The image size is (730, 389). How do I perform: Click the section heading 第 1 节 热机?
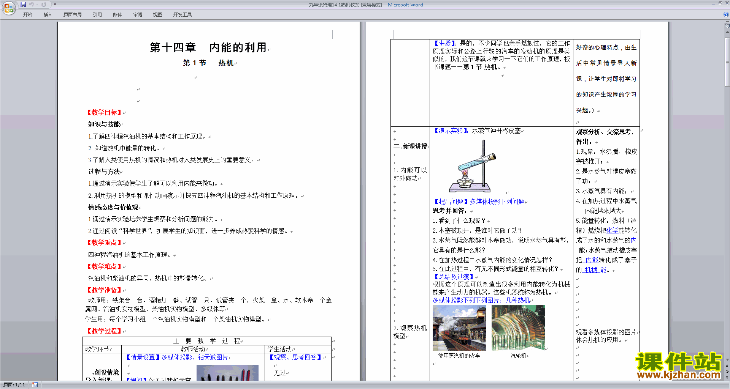pos(208,63)
